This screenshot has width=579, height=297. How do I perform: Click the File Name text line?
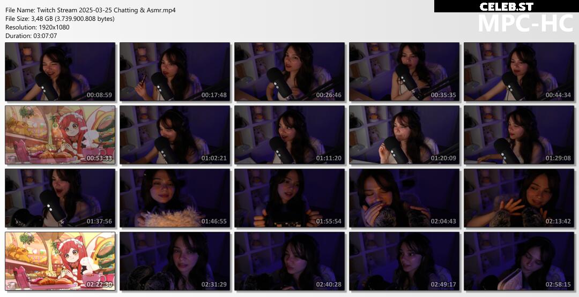tap(91, 10)
